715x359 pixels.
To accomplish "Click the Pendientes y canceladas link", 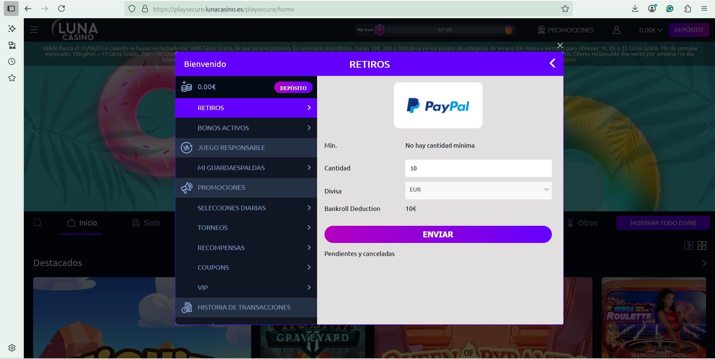I will point(359,254).
